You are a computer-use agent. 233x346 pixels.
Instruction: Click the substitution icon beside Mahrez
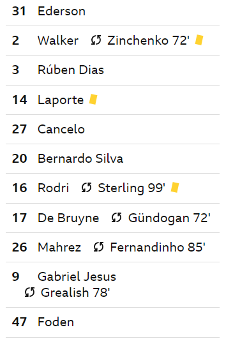coord(98,247)
